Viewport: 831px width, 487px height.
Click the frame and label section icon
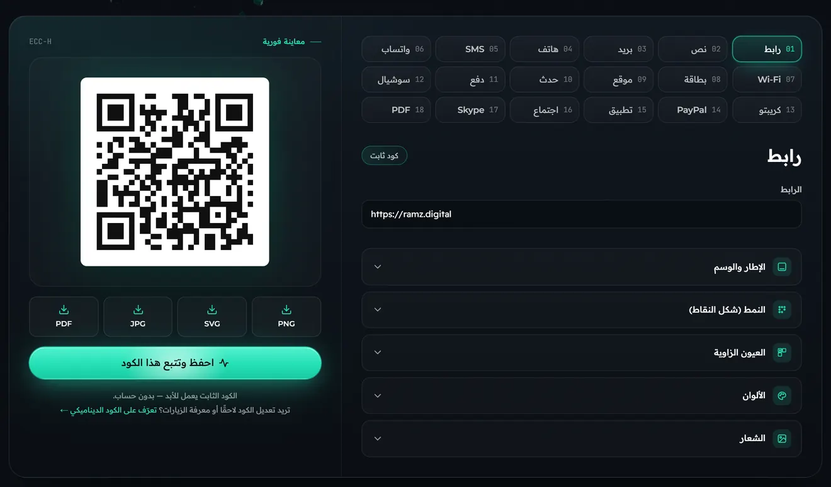(782, 267)
